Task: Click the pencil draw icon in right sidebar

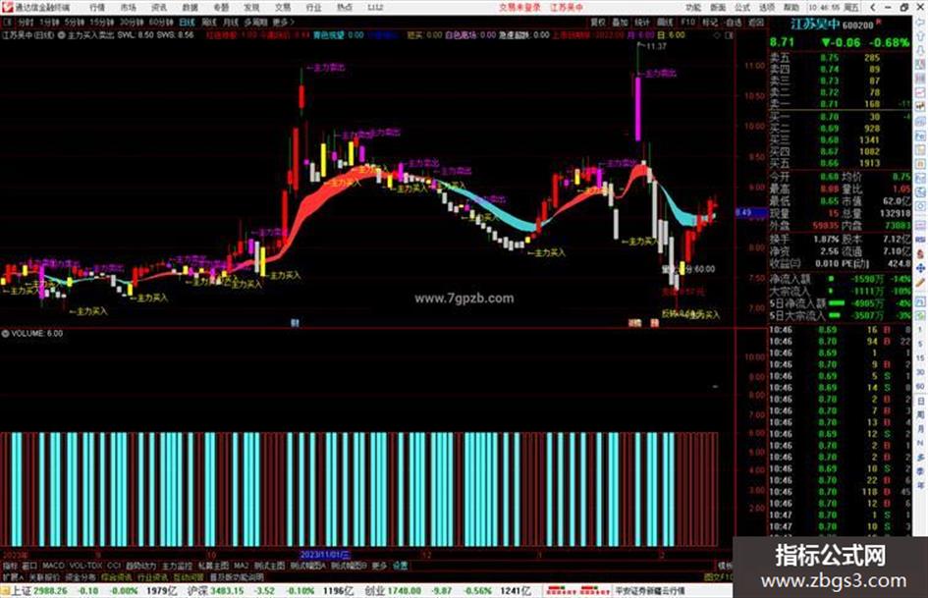Action: (920, 283)
